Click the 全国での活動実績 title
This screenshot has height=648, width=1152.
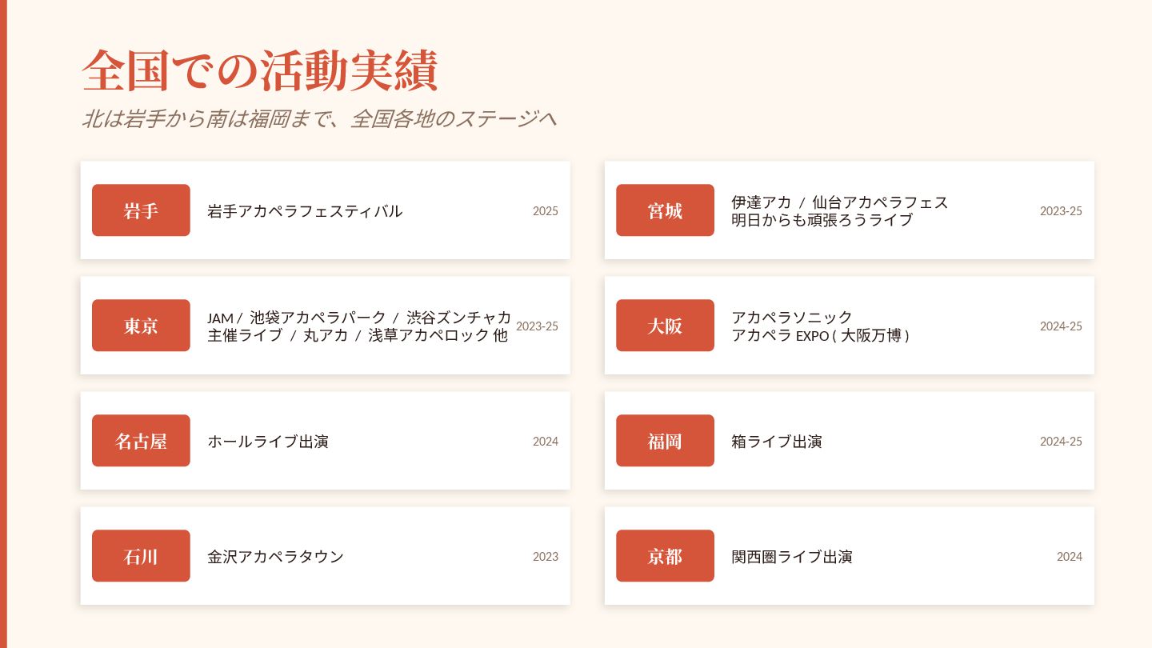coord(260,71)
